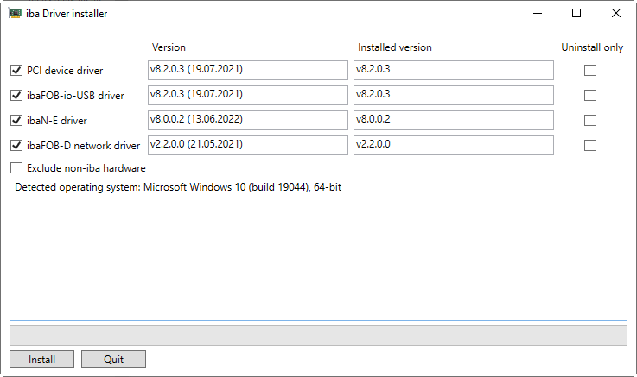637x377 pixels.
Task: Tick Uninstall only for ibaFOB-D network driver
Action: click(590, 146)
